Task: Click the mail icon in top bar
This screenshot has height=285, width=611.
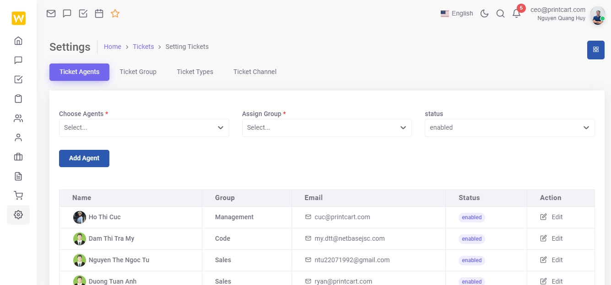Action: click(x=51, y=13)
